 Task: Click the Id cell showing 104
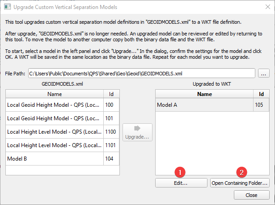pyautogui.click(x=111, y=159)
